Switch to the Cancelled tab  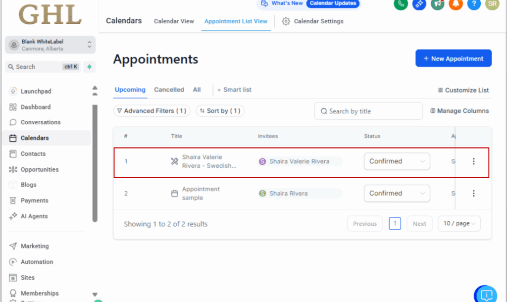click(x=169, y=90)
